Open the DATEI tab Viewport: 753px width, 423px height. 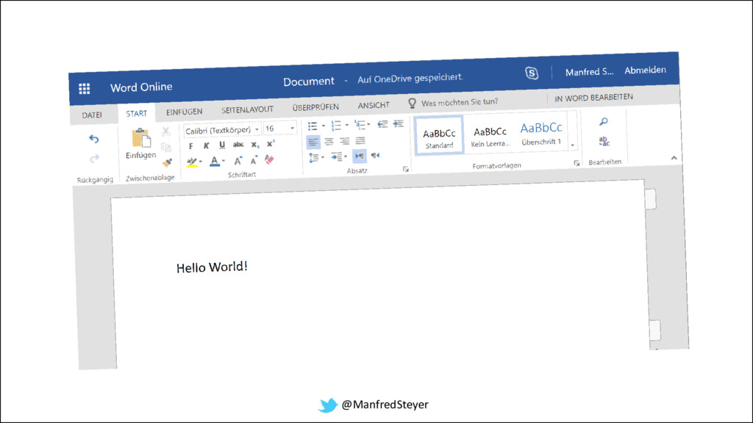(92, 115)
